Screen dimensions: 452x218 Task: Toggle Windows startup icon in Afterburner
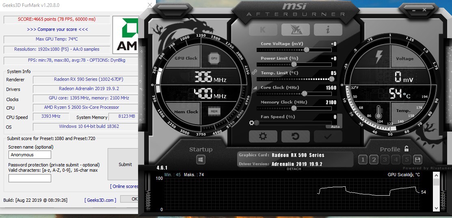[x=201, y=159]
